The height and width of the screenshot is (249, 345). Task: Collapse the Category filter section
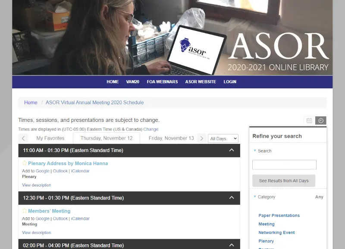[255, 197]
